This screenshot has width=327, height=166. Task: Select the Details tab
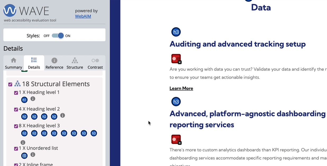pyautogui.click(x=34, y=63)
